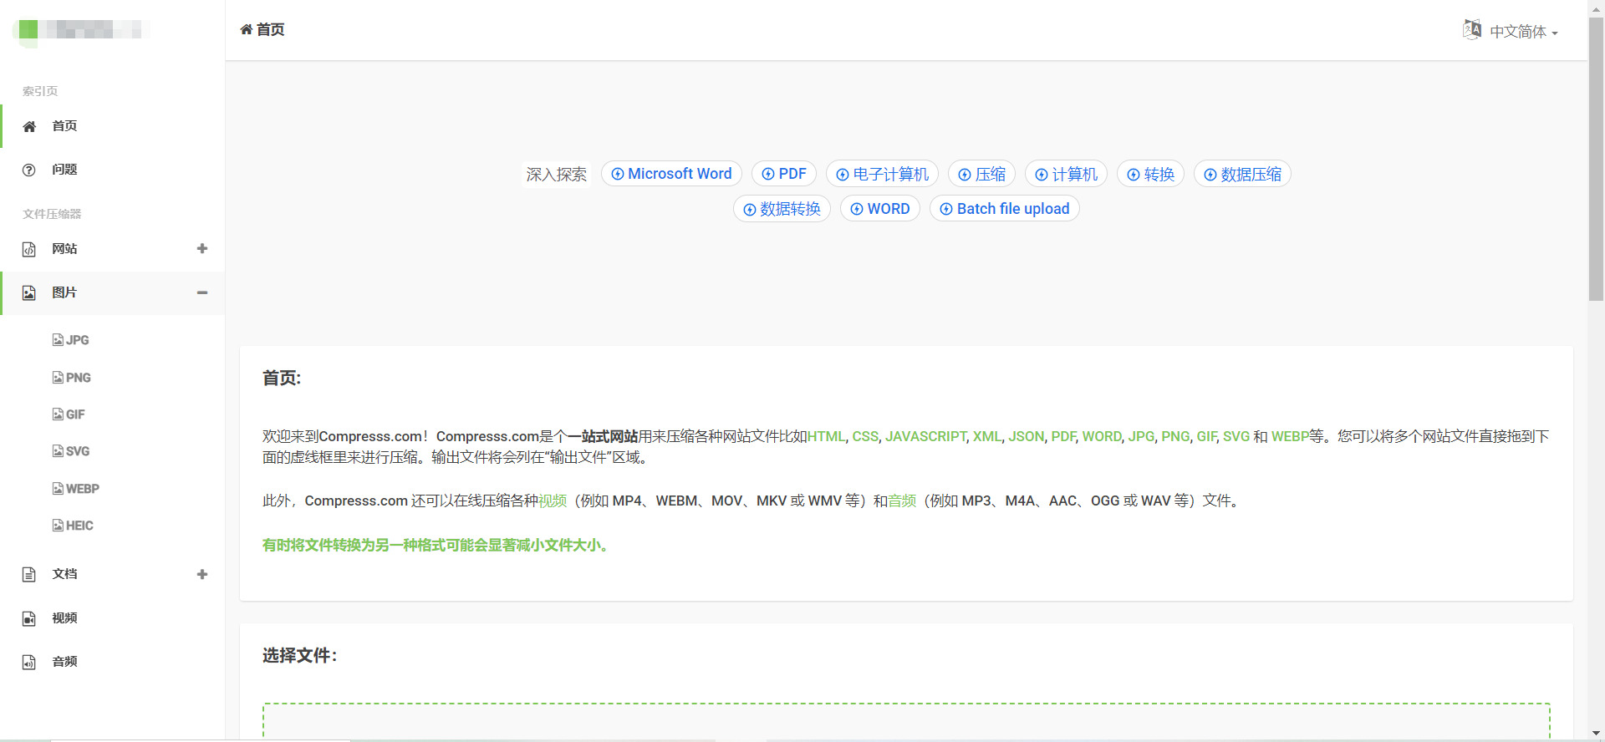The height and width of the screenshot is (742, 1605).
Task: Click the document icon beside 文档
Action: (x=29, y=575)
